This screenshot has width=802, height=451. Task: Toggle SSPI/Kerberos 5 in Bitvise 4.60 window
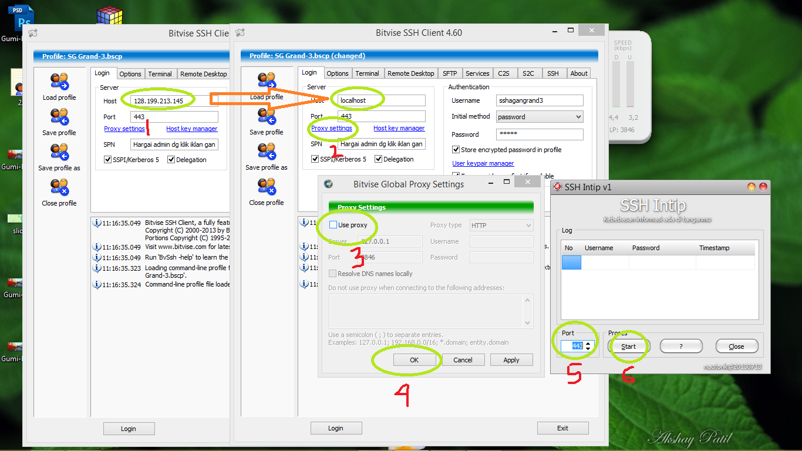coord(315,159)
